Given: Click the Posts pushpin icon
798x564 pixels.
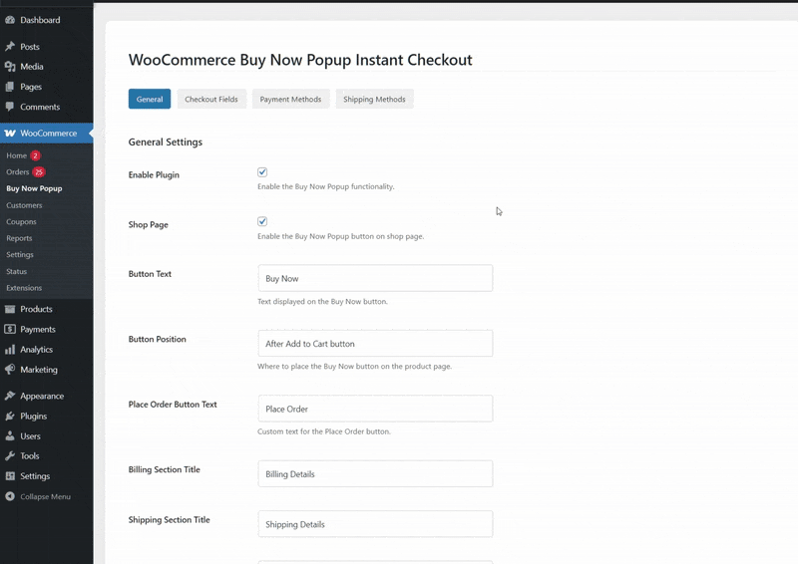Looking at the screenshot, I should (x=10, y=47).
